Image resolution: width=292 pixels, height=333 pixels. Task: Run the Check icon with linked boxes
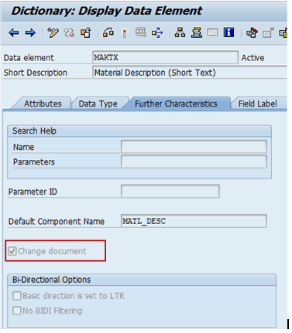tap(108, 32)
